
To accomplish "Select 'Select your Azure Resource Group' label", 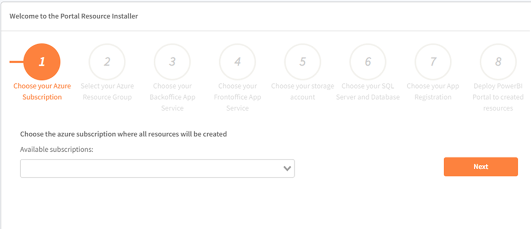I will [107, 91].
